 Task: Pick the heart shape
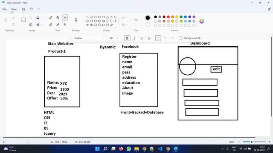[x=107, y=25]
